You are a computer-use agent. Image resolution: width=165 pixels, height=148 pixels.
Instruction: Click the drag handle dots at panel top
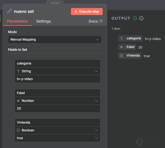tap(55, 3)
